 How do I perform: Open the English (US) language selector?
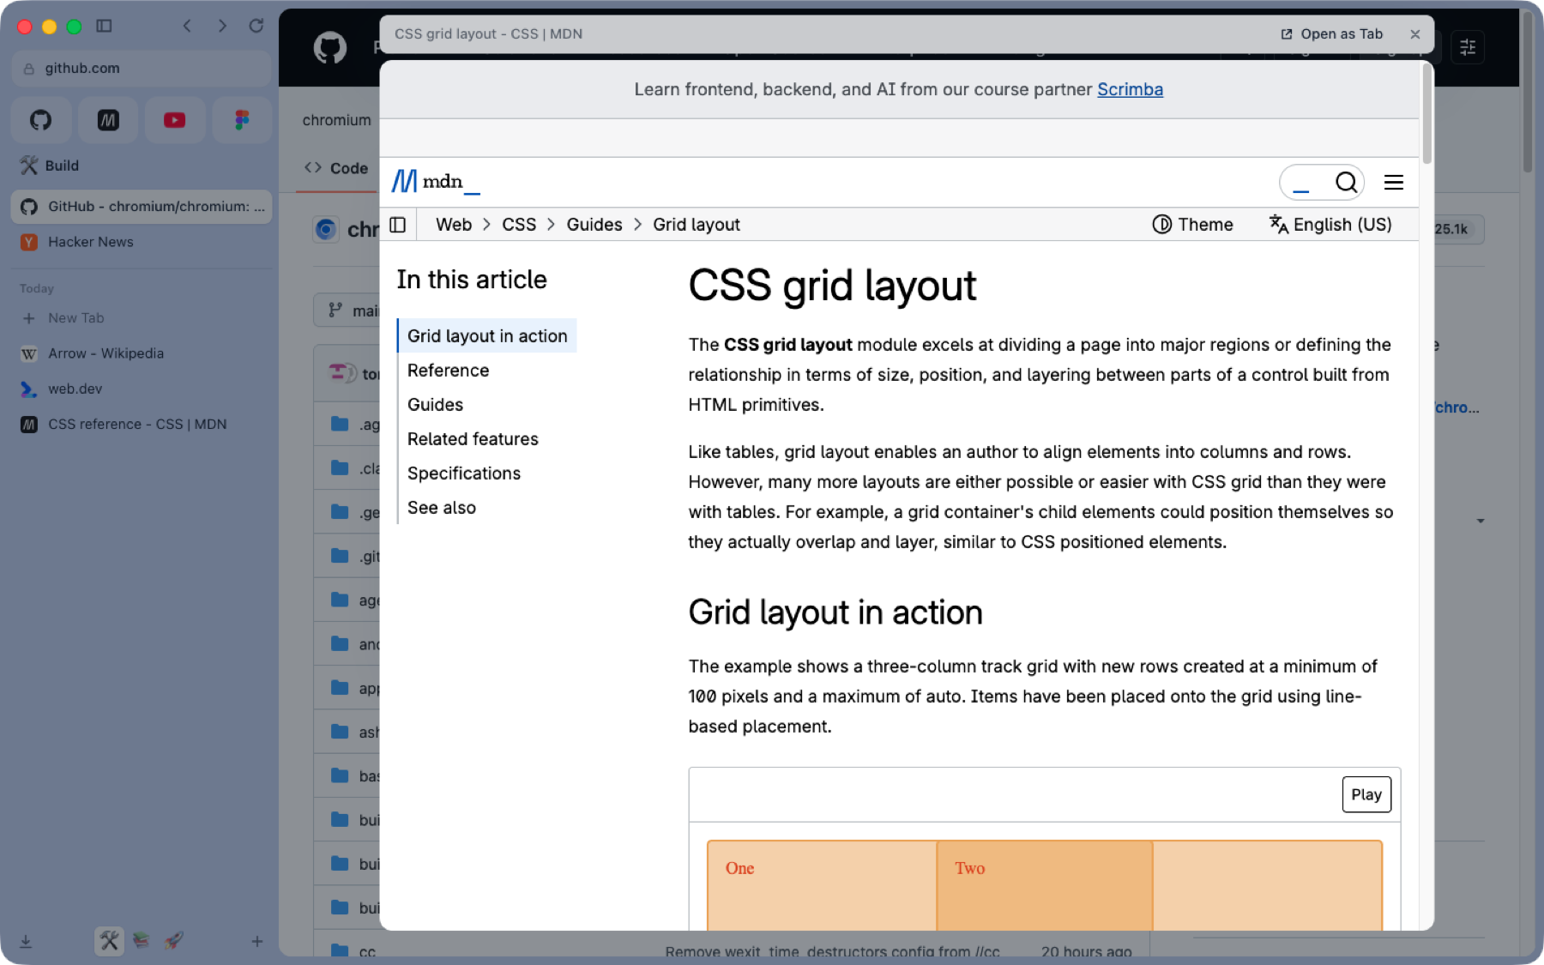(1330, 225)
